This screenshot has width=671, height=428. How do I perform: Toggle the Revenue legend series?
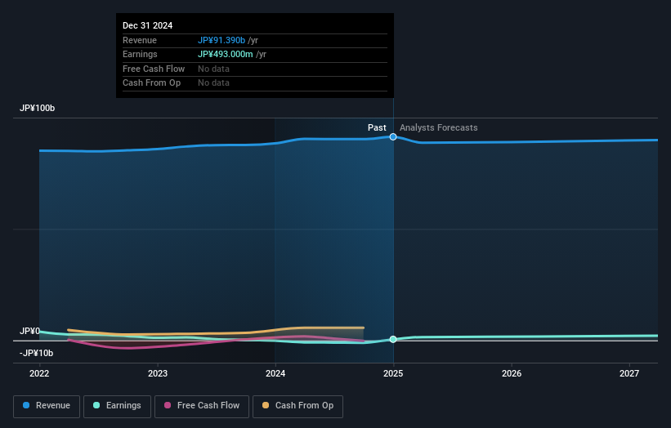(x=47, y=406)
